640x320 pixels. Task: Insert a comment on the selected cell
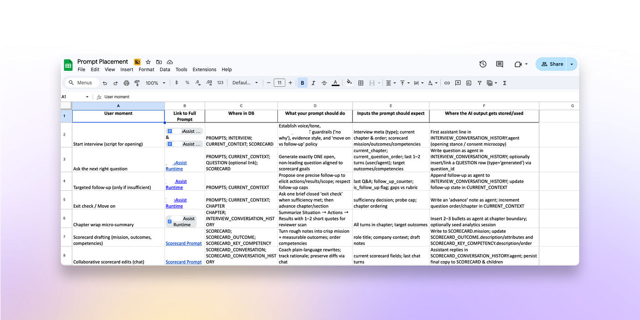click(457, 83)
